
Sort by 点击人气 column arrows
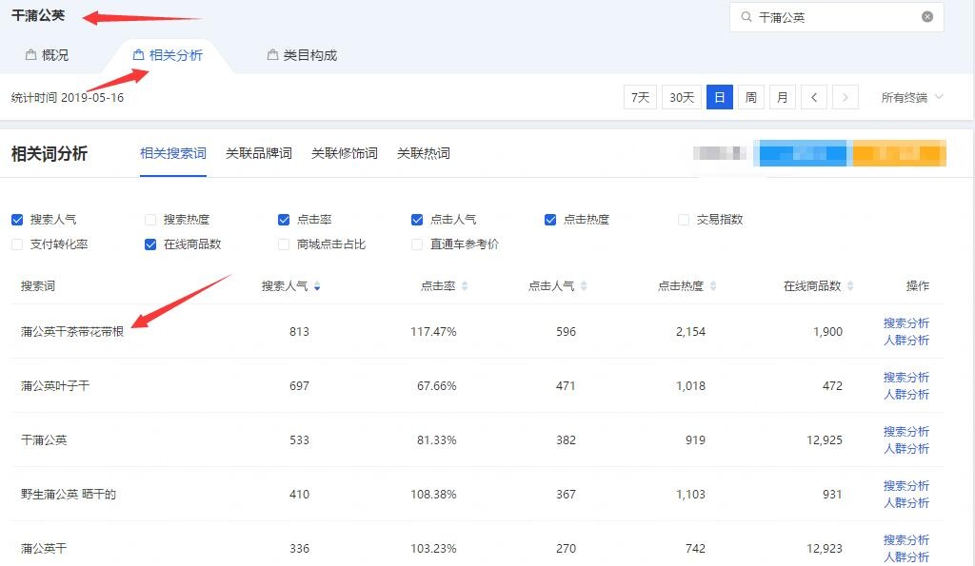(584, 286)
